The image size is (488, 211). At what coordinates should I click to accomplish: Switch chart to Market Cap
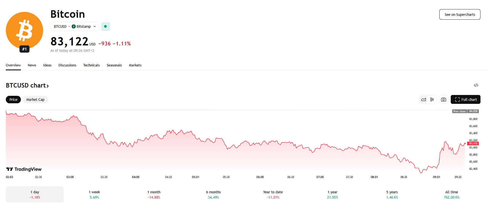(x=35, y=100)
